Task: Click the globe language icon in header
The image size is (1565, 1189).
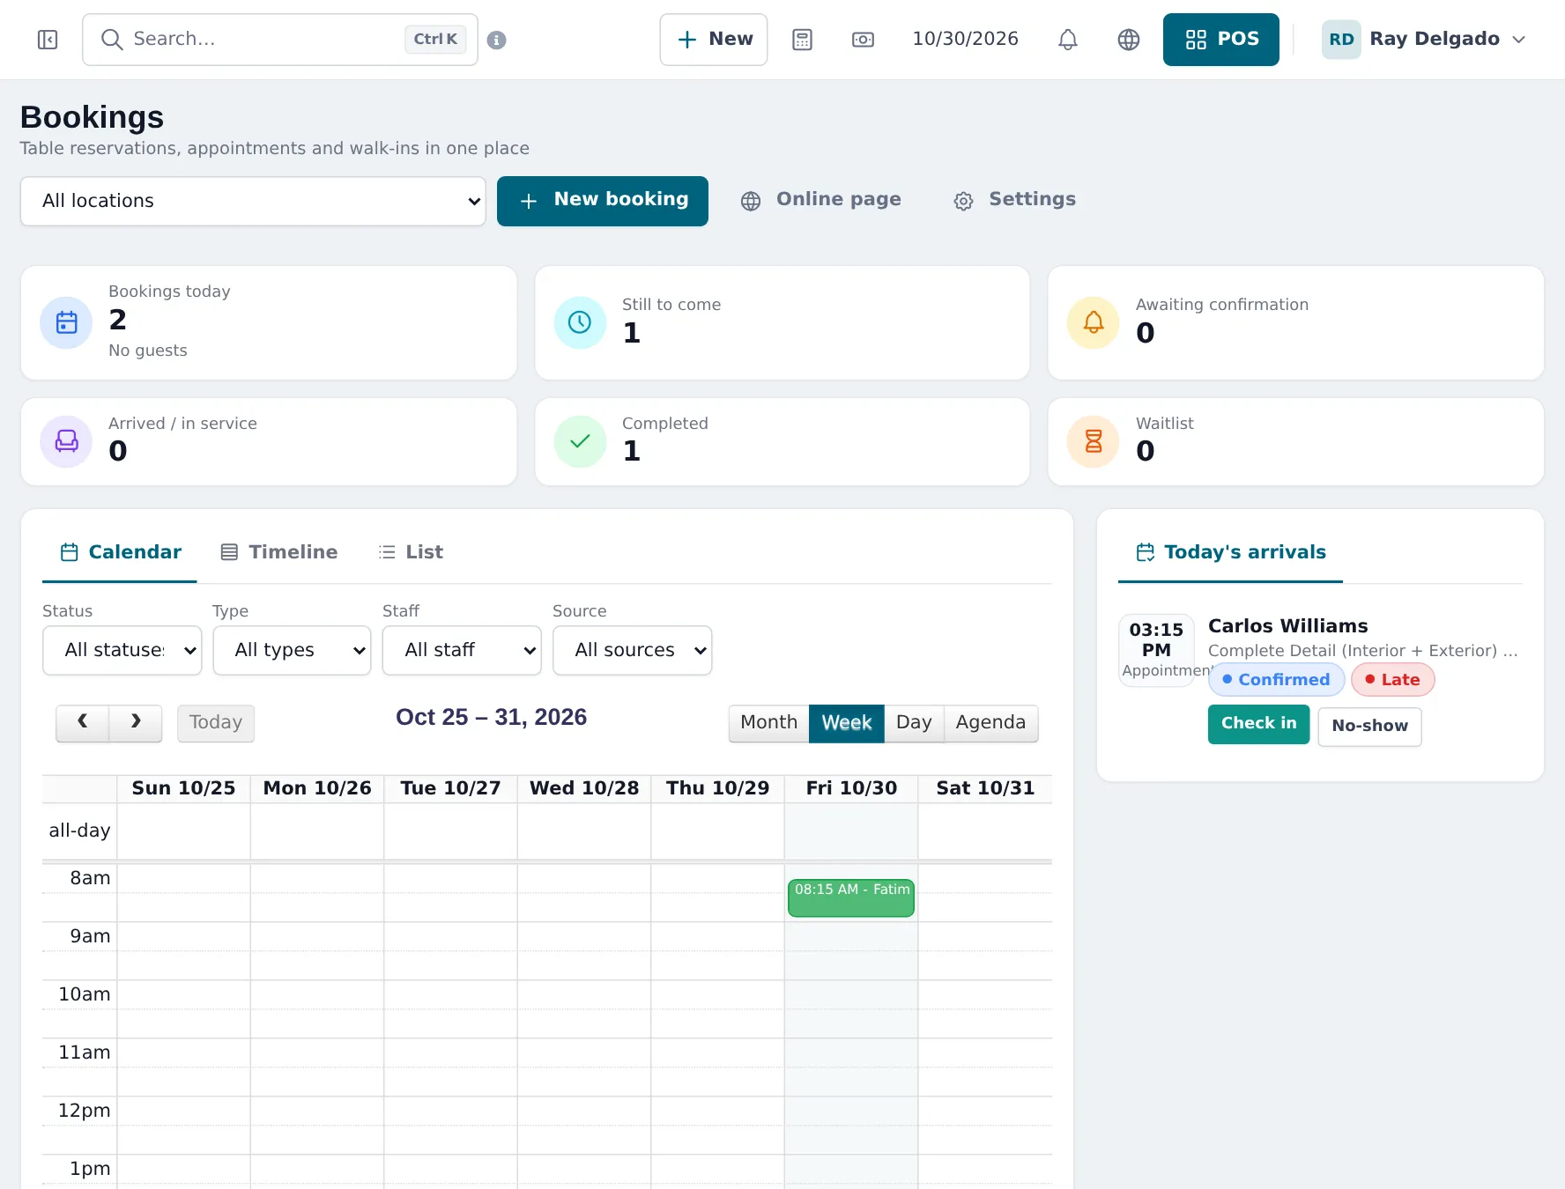Action: point(1128,40)
